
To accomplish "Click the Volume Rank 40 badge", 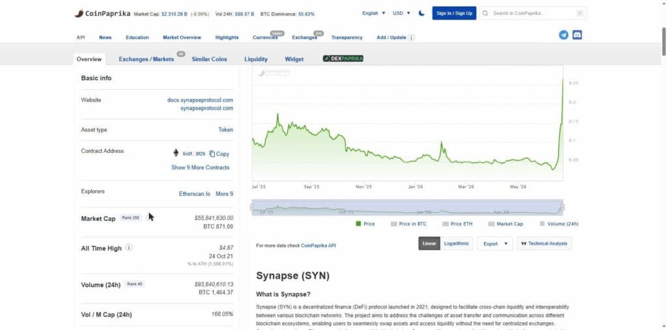I will click(x=134, y=284).
